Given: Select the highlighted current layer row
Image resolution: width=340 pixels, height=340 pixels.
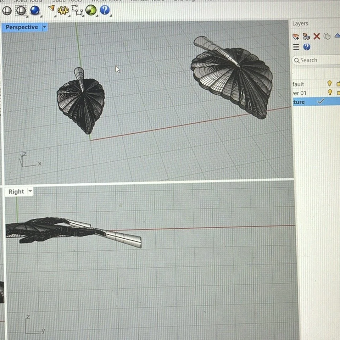Looking at the screenshot, I should [316, 102].
